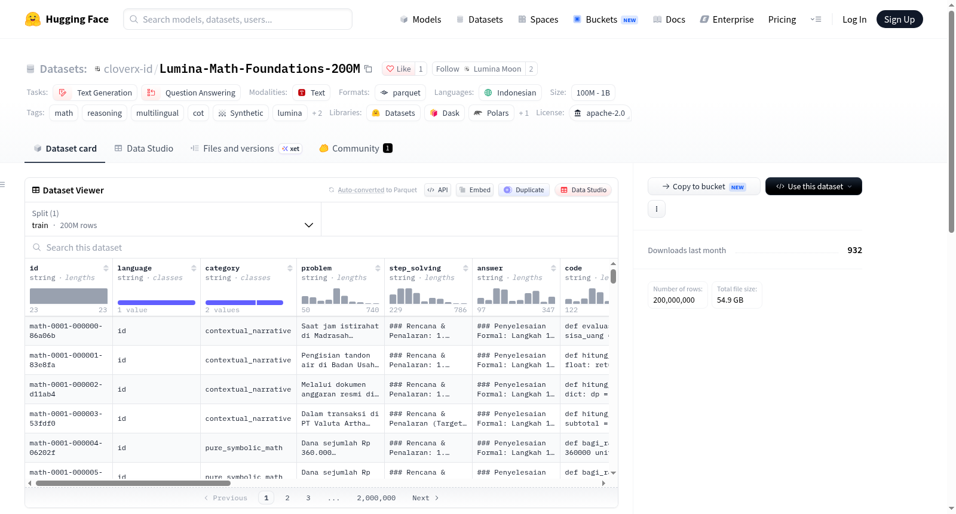
Task: Sort the answer column
Action: (553, 268)
